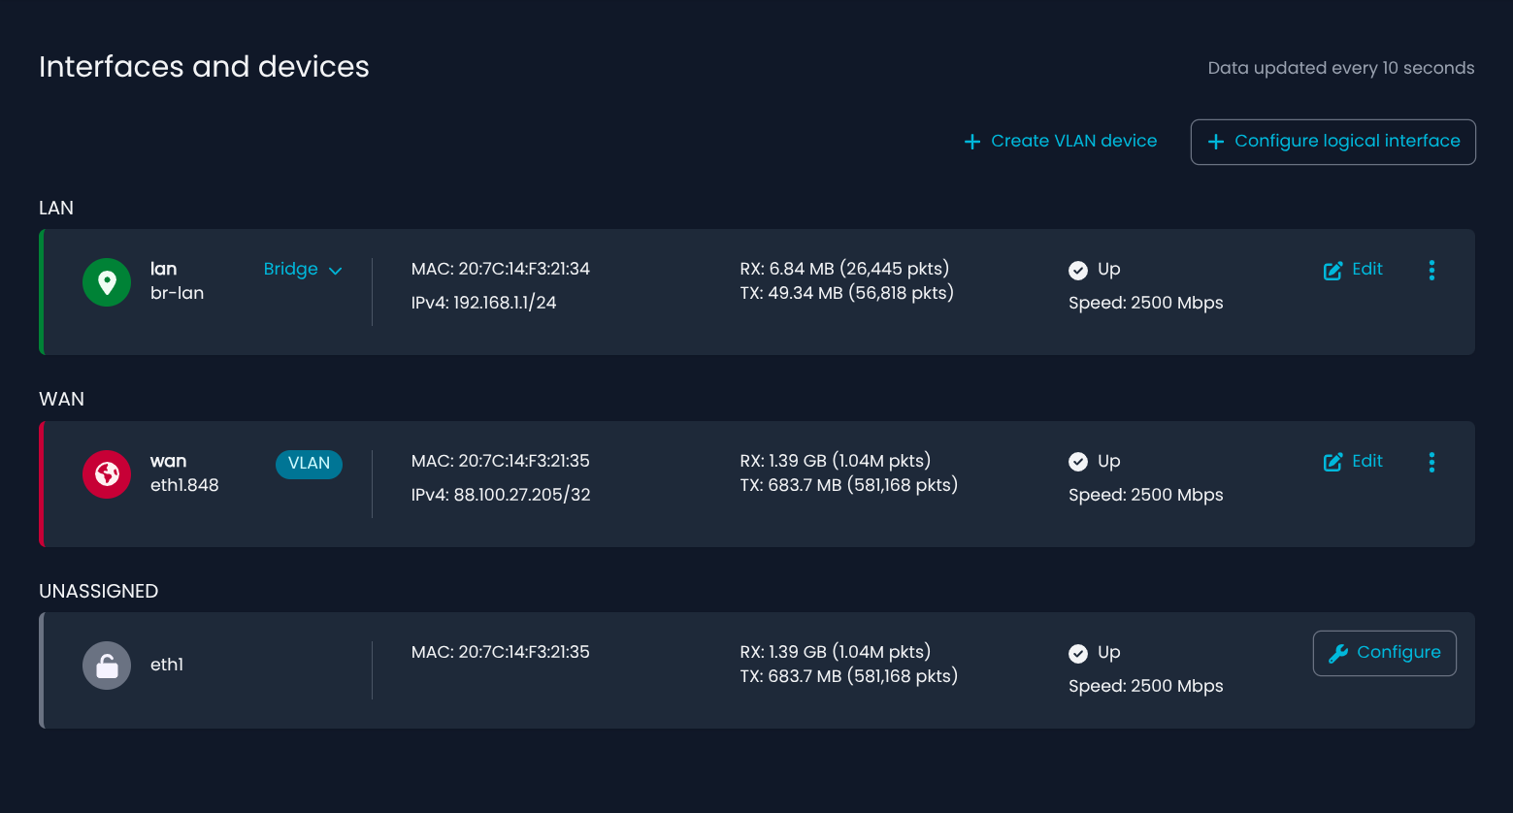Screen dimensions: 1513x813
Task: Click Configure logical interface button
Action: click(x=1332, y=142)
